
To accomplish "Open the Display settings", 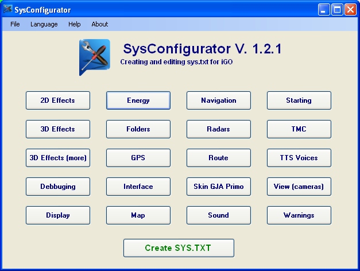I will [x=58, y=215].
